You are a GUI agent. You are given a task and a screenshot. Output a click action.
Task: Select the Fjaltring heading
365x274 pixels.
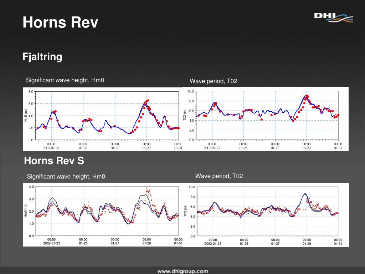[x=42, y=57]
